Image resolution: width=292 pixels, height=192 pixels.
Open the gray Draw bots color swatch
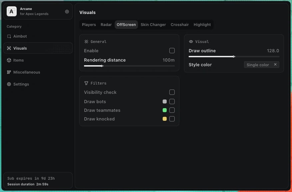tap(165, 101)
